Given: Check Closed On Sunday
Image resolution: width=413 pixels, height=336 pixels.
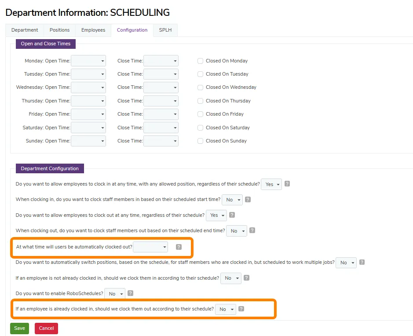Looking at the screenshot, I should 201,141.
